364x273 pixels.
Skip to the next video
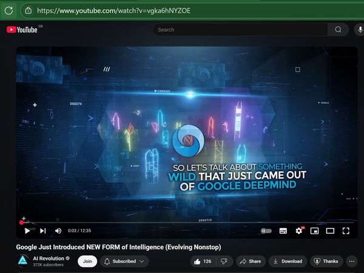tap(42, 231)
